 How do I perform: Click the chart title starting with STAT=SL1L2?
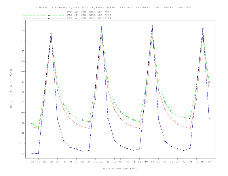pyautogui.click(x=113, y=7)
